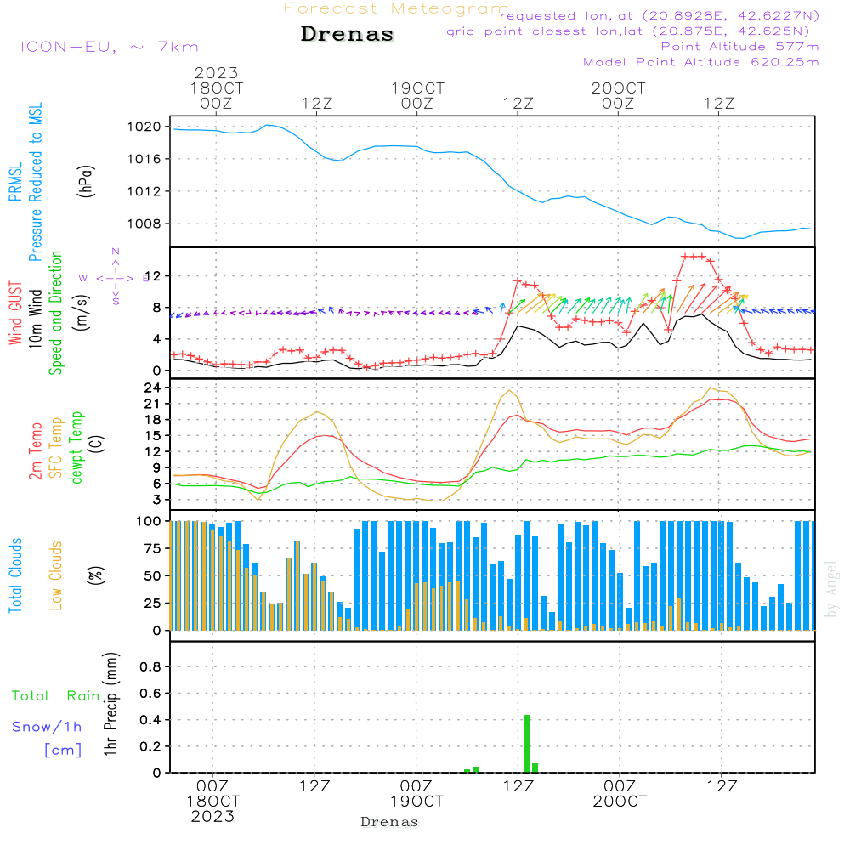Click the bottom '19OCT' date label
Screen dimensions: 850x850
click(416, 802)
